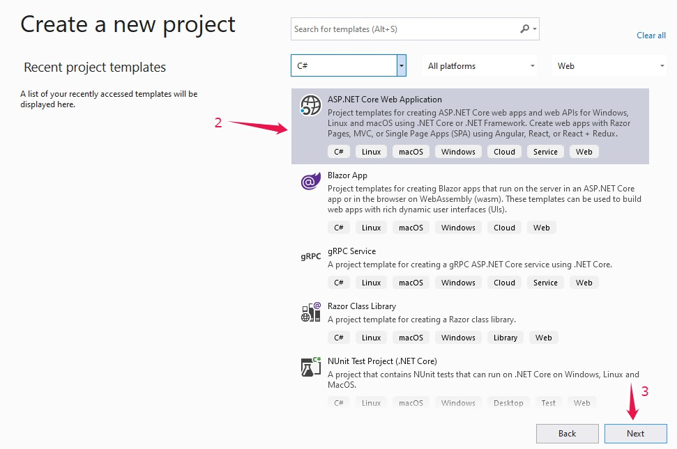Click the Razor Class Library icon
This screenshot has height=449, width=677.
click(x=311, y=312)
